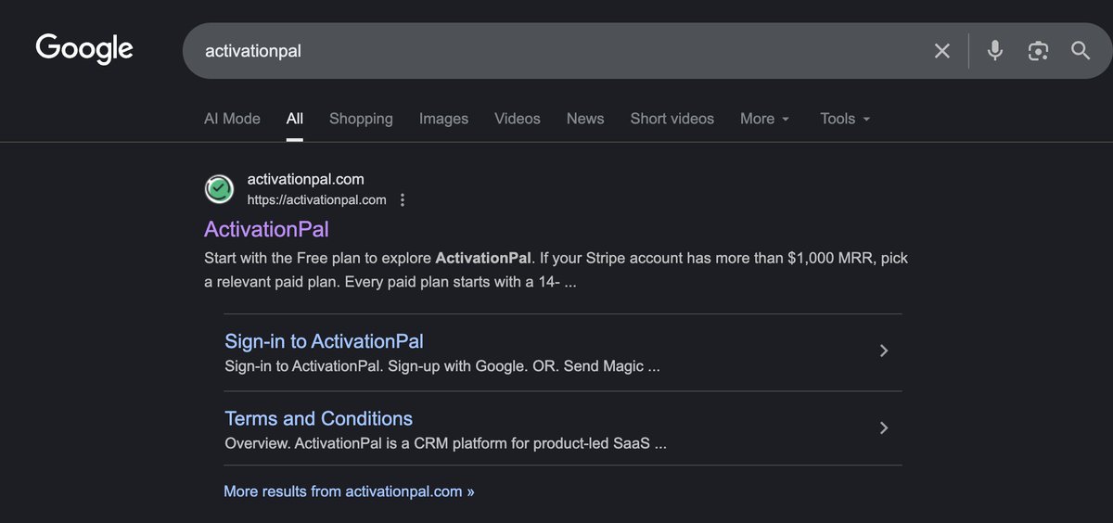Screen dimensions: 1113x523
Task: Switch to Short videos tab
Action: (672, 119)
